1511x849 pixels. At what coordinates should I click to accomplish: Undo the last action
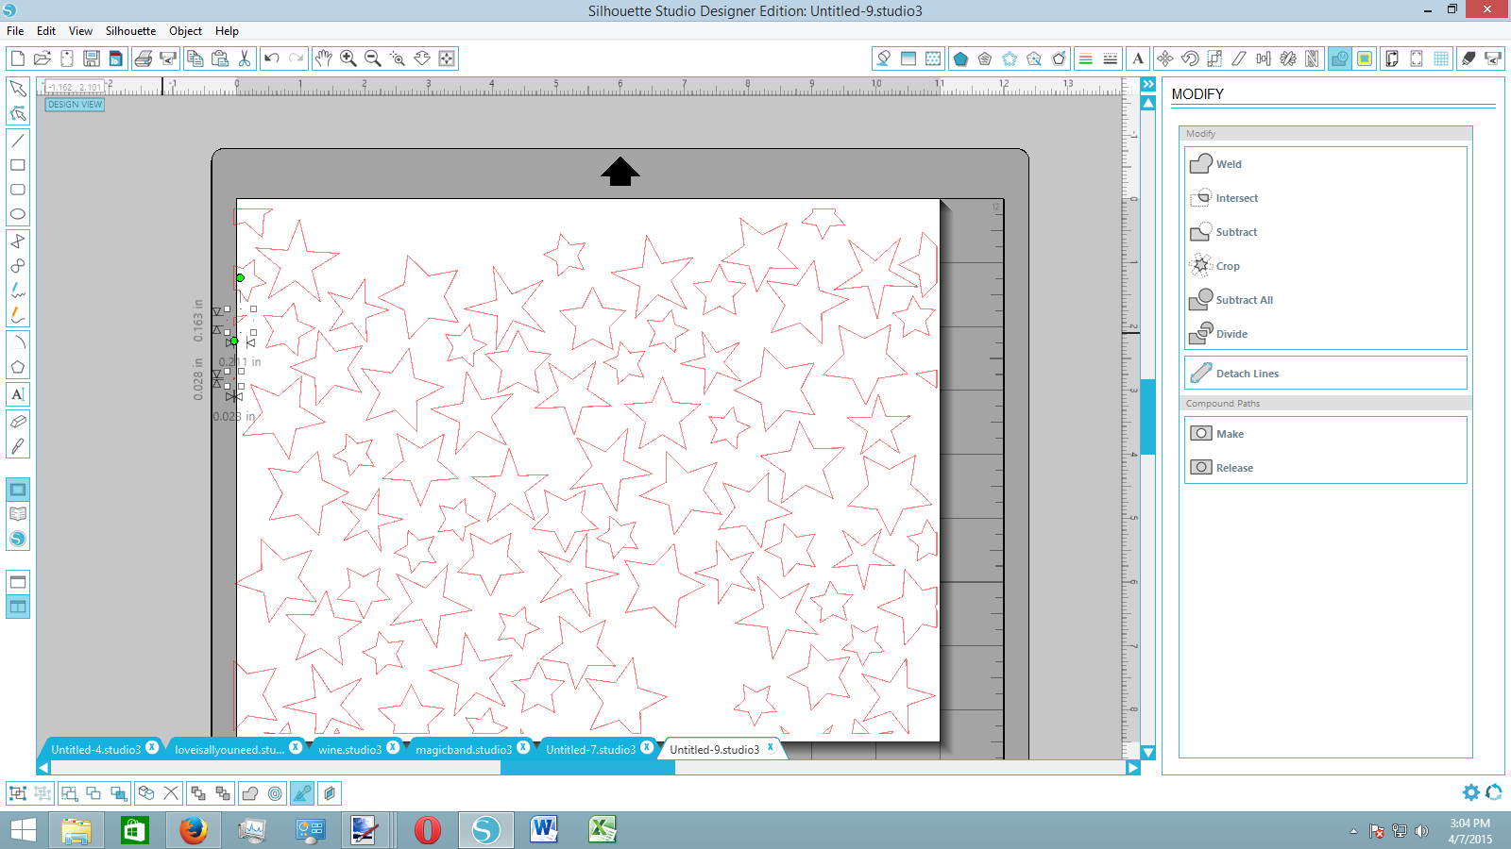click(272, 58)
